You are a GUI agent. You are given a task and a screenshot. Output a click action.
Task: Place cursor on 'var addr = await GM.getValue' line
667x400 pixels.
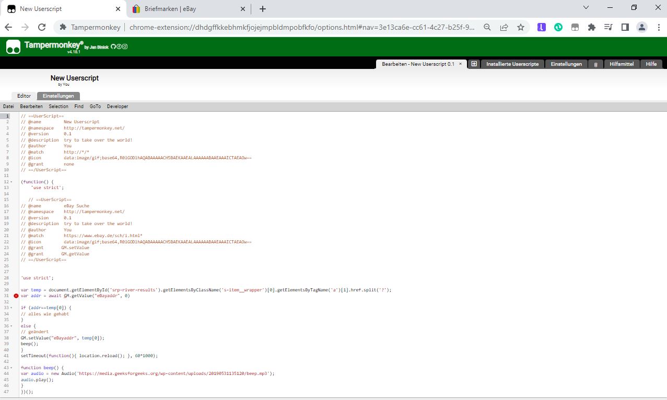pyautogui.click(x=75, y=296)
